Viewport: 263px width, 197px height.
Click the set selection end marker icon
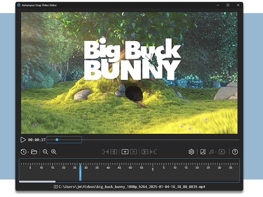point(114,152)
